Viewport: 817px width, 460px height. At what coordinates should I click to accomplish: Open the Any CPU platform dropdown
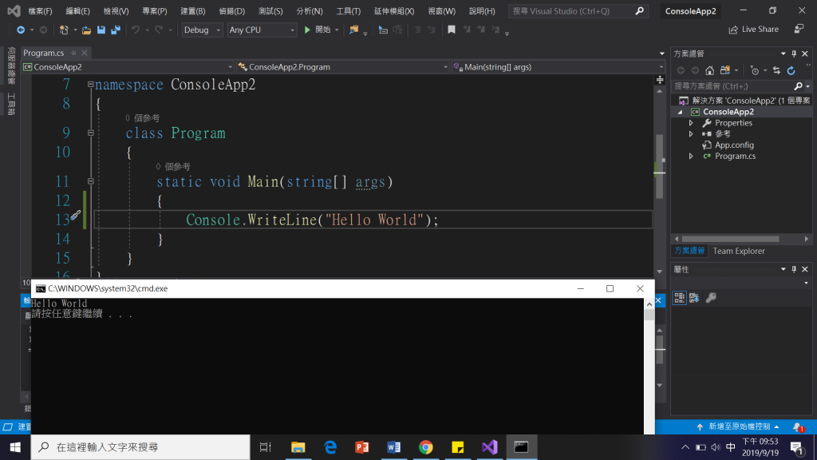[x=262, y=30]
